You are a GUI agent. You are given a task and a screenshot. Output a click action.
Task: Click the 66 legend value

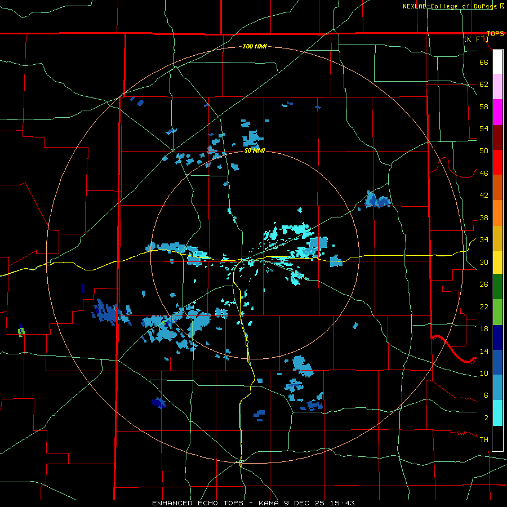(484, 62)
